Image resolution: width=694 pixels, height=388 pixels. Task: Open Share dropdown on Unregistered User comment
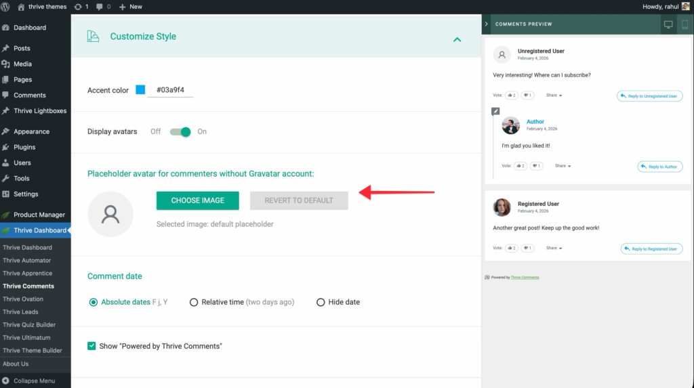(554, 95)
